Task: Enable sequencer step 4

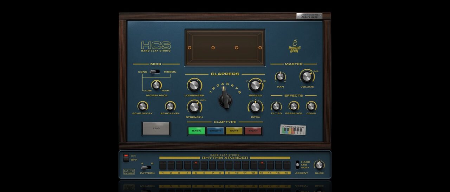Action: (x=187, y=165)
